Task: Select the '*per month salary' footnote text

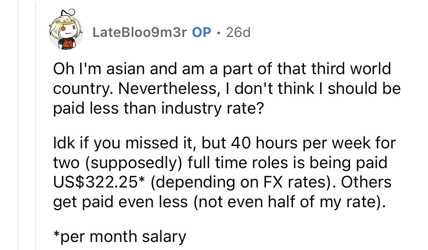Action: click(120, 236)
